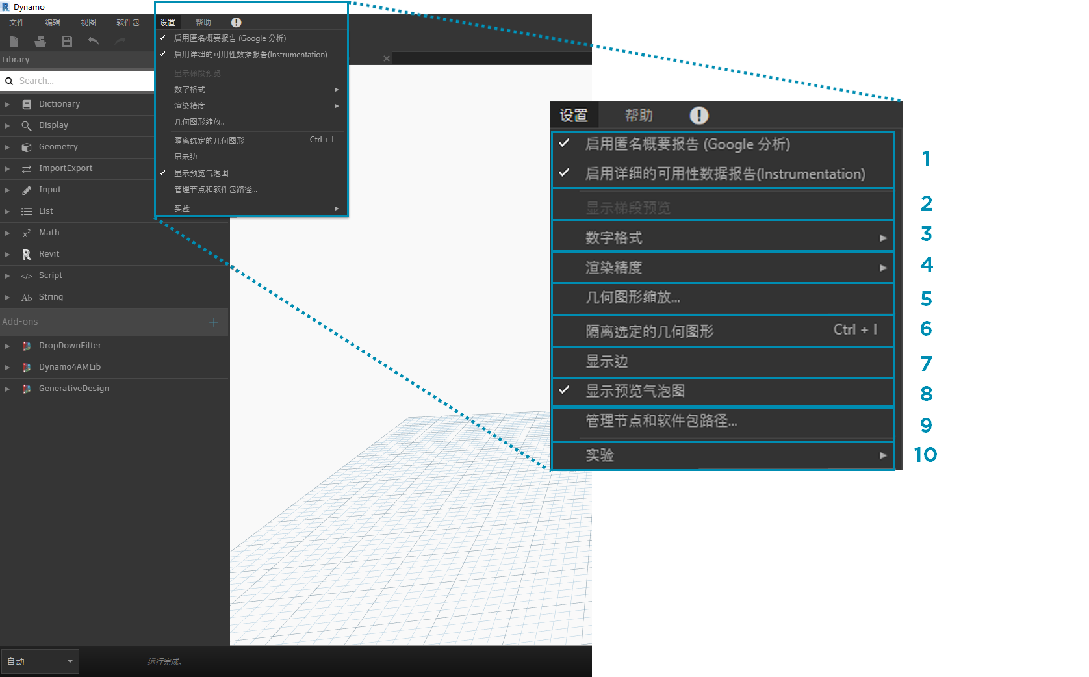Viewport: 1089px width, 677px height.
Task: Expand the ImportExport category arrow
Action: (x=7, y=168)
